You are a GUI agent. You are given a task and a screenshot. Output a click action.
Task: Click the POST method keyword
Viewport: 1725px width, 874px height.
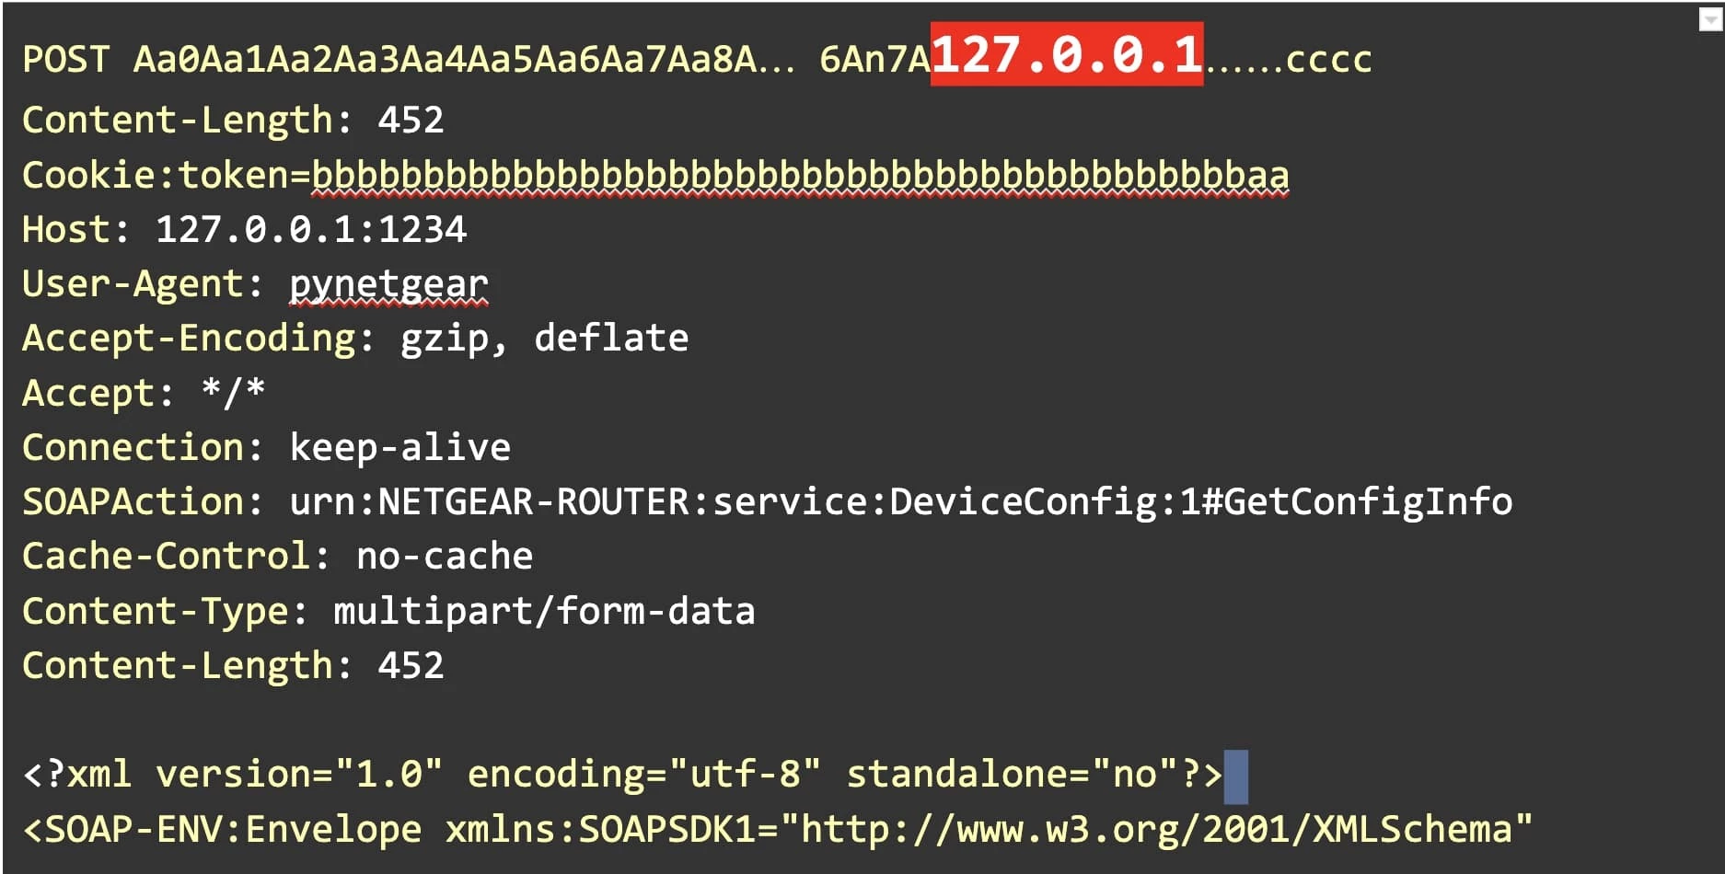coord(65,60)
